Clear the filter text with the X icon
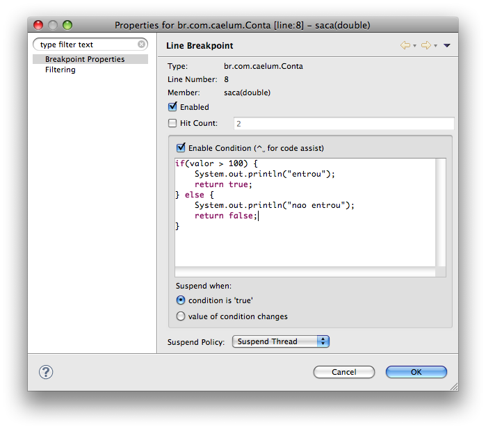 click(142, 44)
